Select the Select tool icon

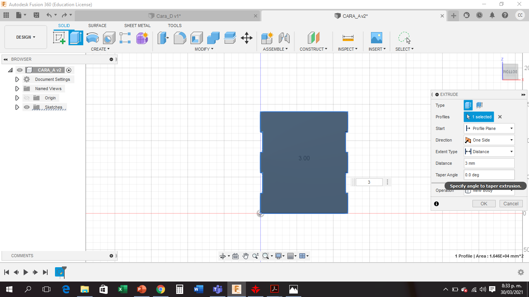tap(404, 38)
